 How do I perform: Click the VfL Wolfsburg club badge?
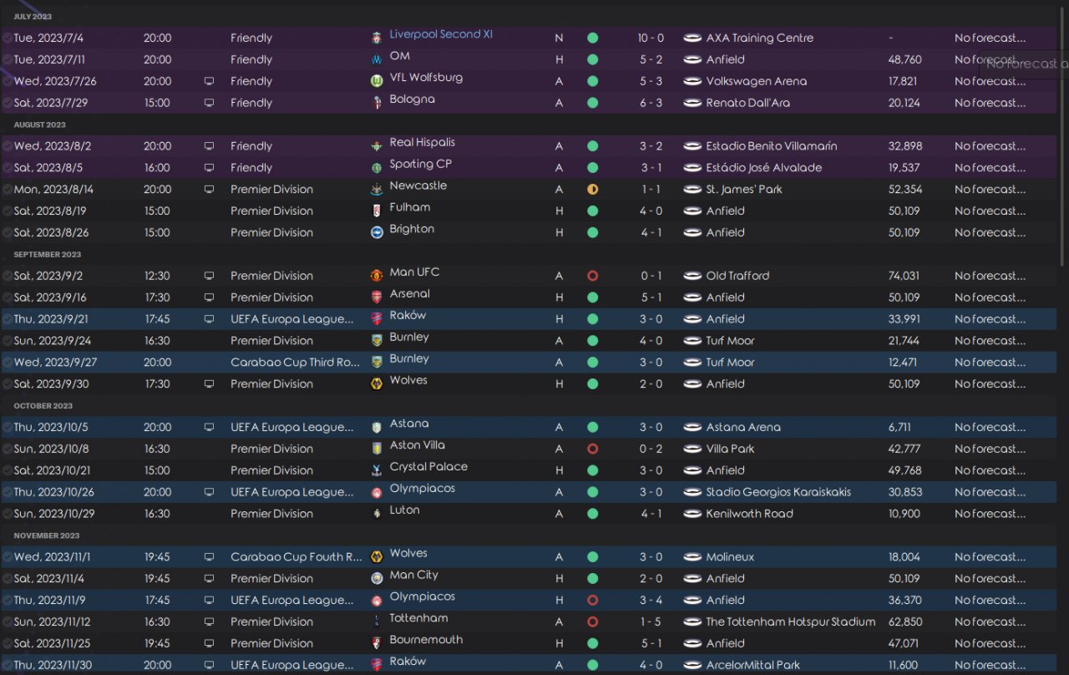coord(377,81)
